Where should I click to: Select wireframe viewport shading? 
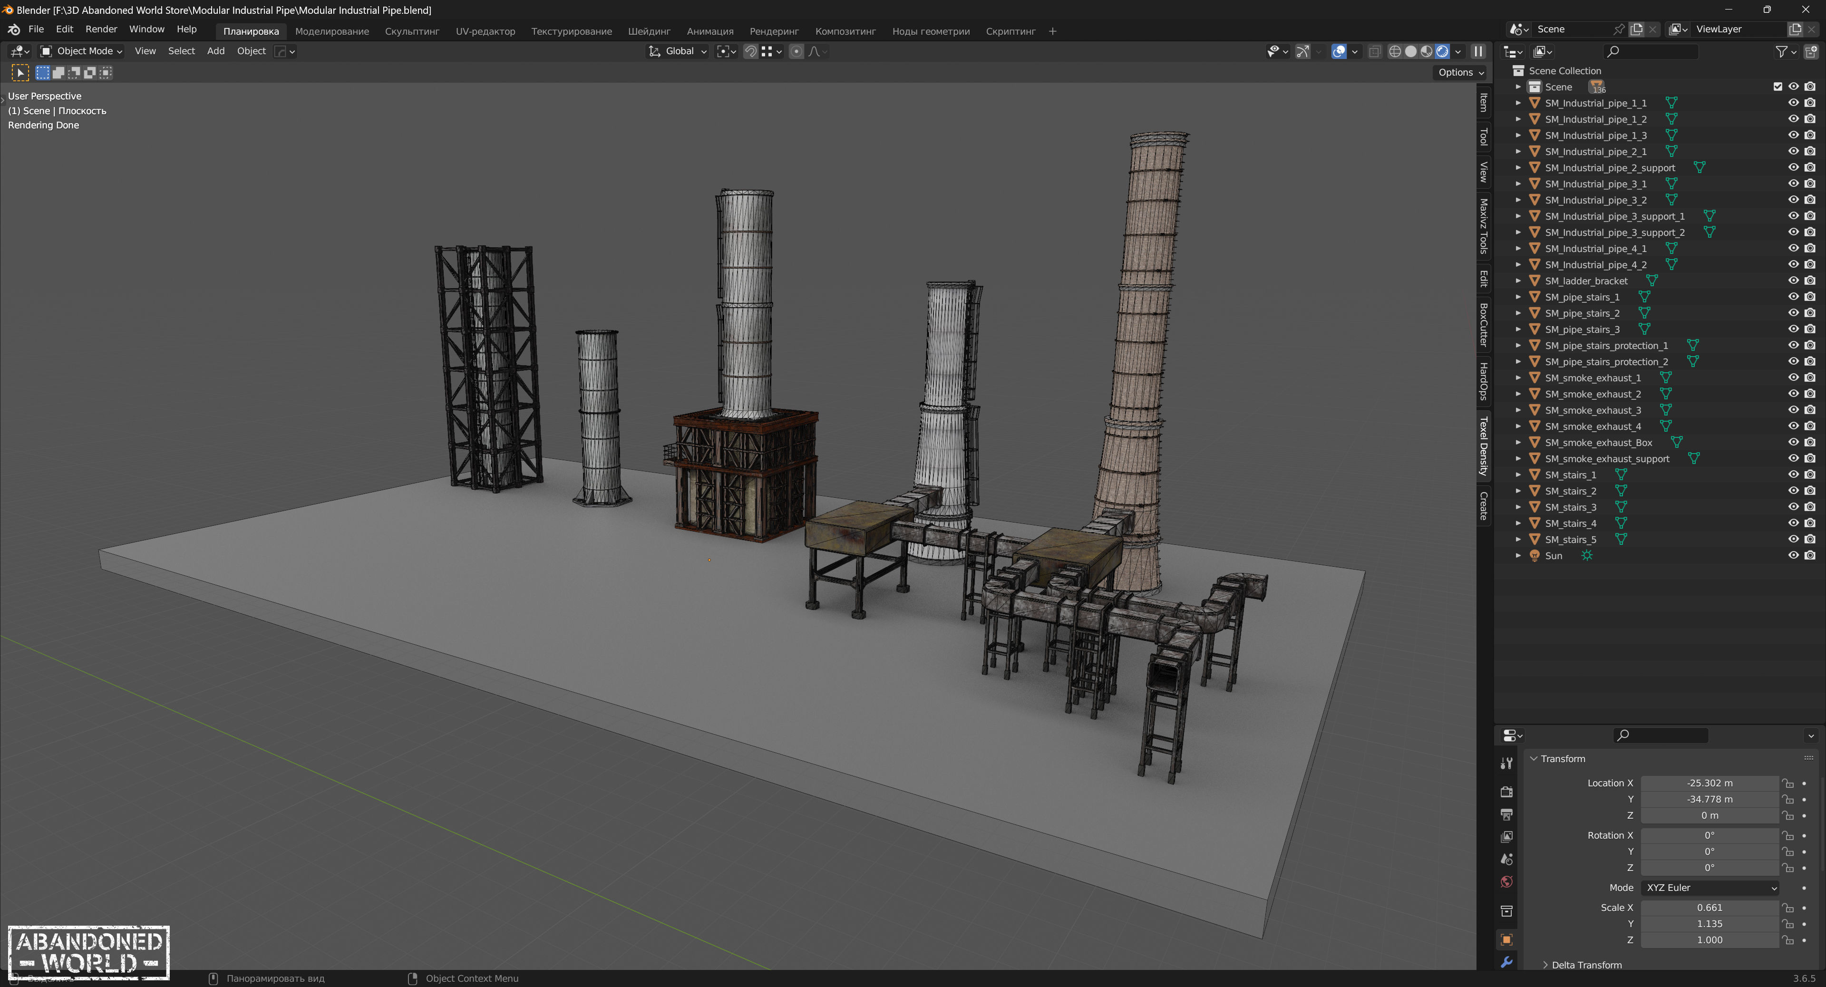[1394, 51]
